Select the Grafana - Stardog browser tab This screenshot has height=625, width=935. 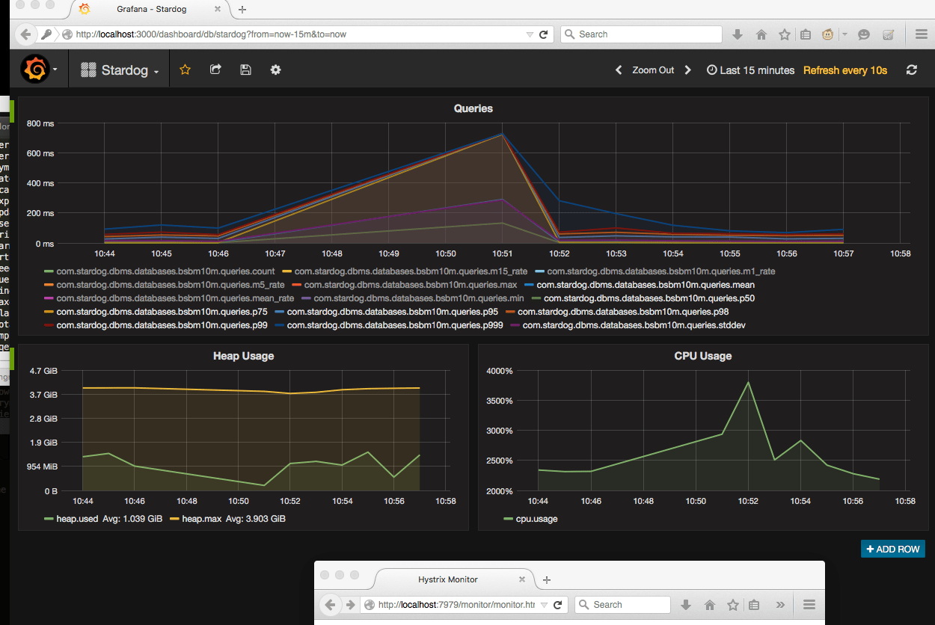pyautogui.click(x=152, y=9)
